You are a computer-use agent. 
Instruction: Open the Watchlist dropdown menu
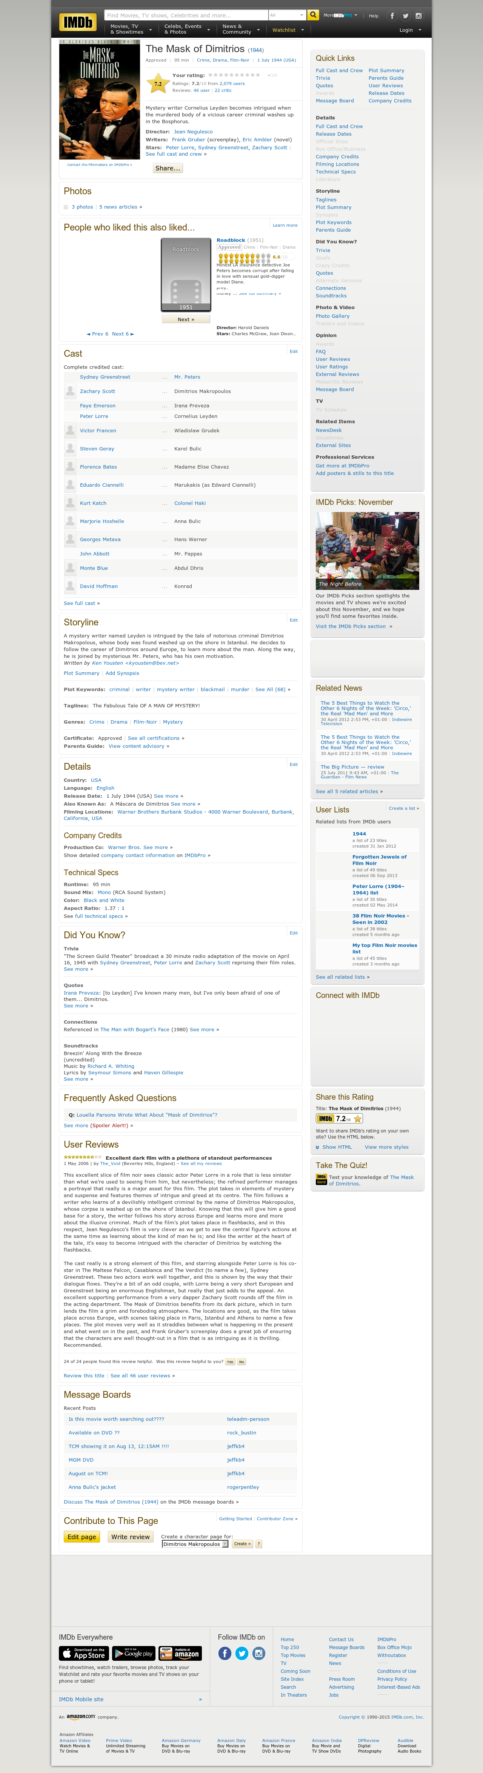(x=288, y=29)
